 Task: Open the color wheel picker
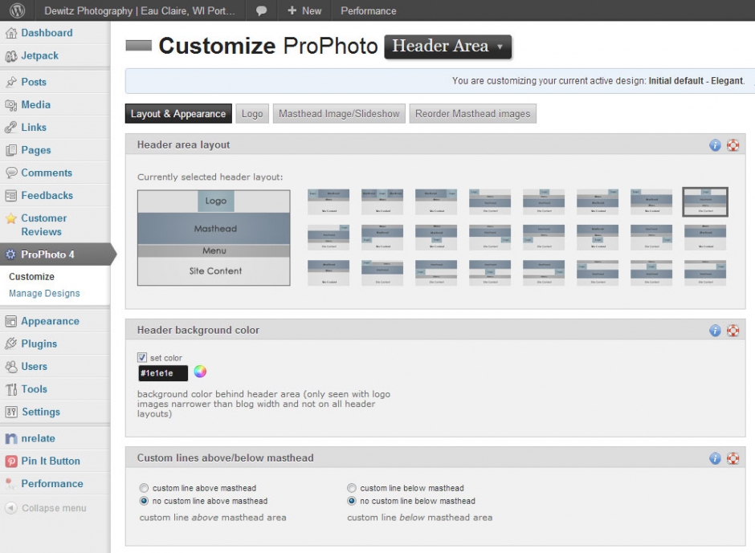pyautogui.click(x=200, y=371)
